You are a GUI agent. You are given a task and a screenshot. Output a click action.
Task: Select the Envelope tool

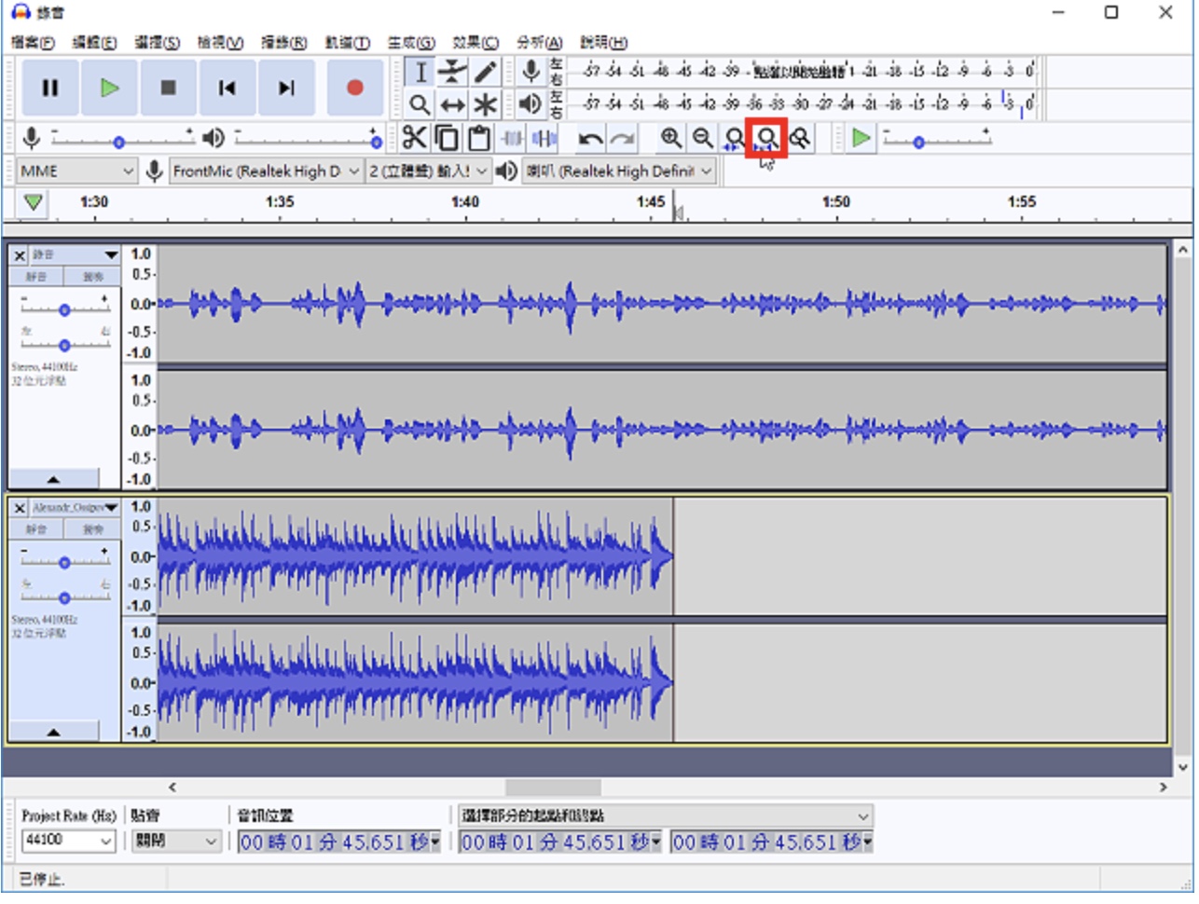(452, 72)
